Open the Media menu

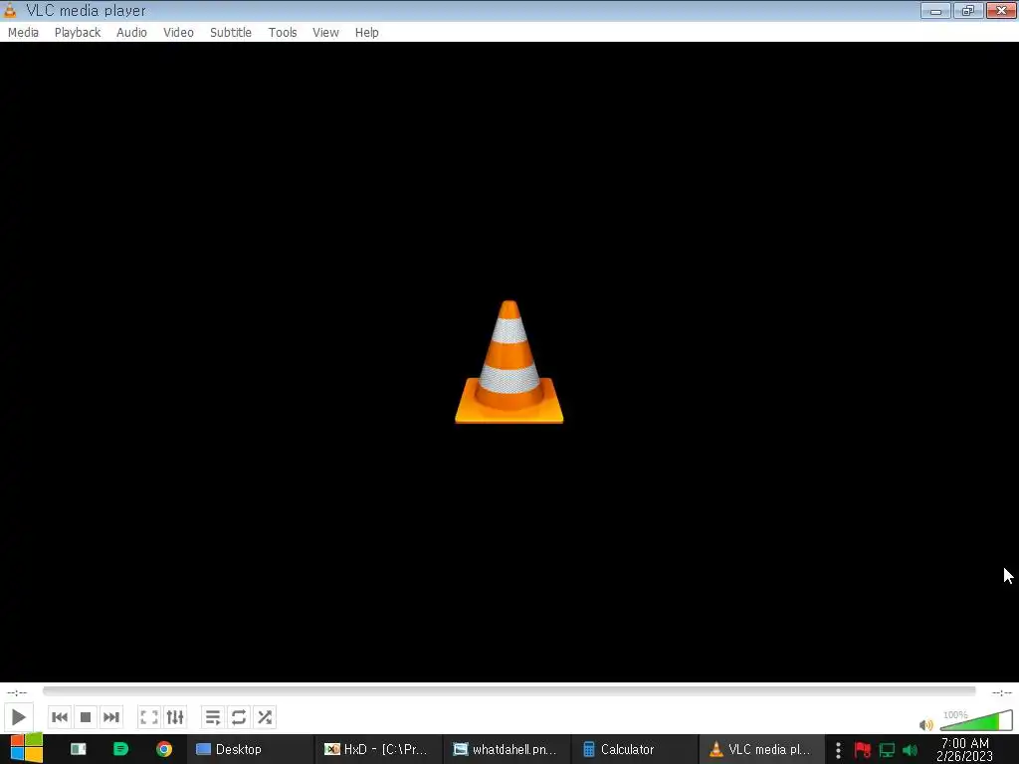click(x=24, y=33)
